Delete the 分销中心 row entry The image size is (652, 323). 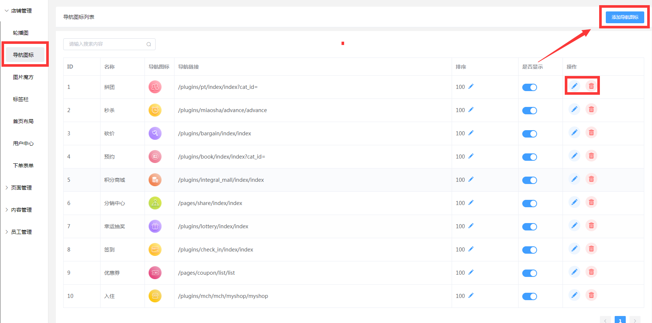tap(591, 202)
